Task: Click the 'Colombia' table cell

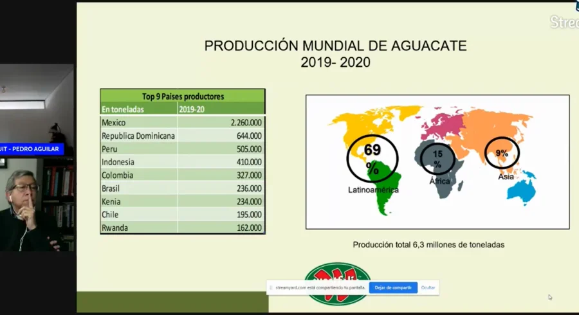Action: pyautogui.click(x=139, y=175)
